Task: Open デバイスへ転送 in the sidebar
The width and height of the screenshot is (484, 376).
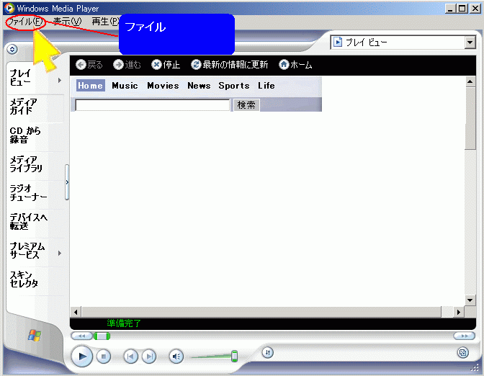Action: pos(28,221)
